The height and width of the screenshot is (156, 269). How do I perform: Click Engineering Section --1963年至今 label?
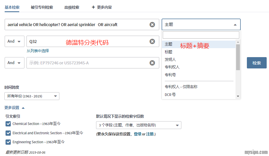point(38,142)
